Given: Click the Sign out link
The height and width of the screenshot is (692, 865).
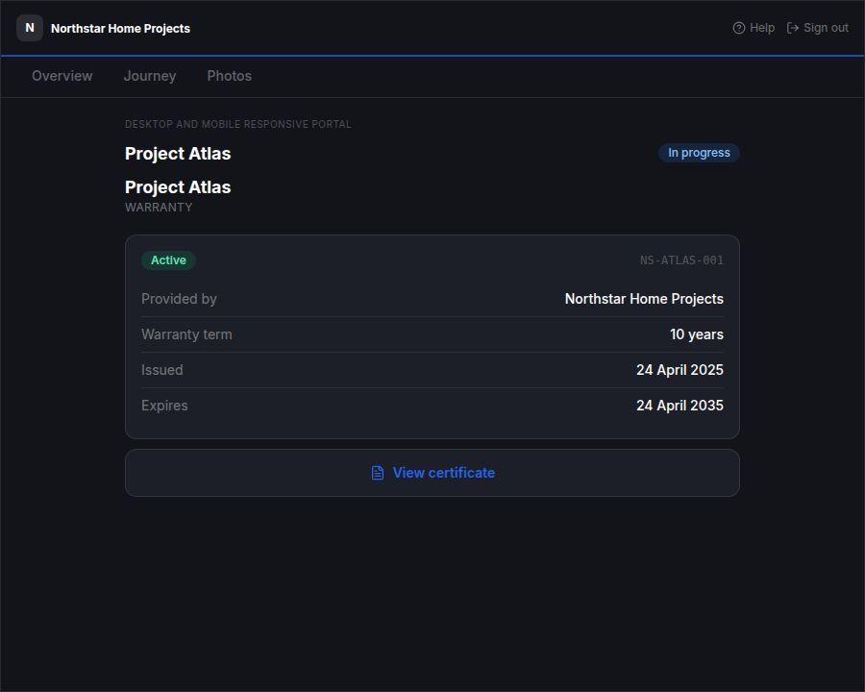Looking at the screenshot, I should pos(818,28).
